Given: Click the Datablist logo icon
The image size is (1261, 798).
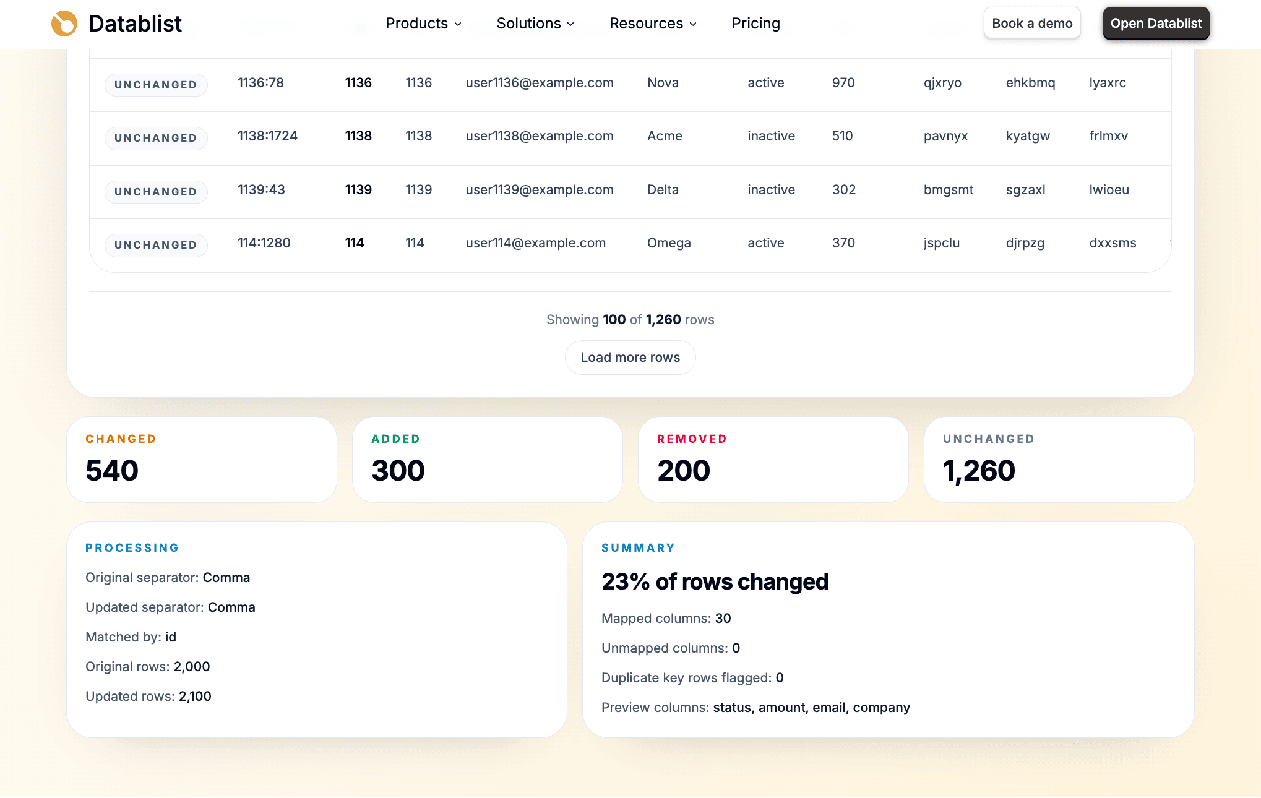Looking at the screenshot, I should [x=64, y=24].
